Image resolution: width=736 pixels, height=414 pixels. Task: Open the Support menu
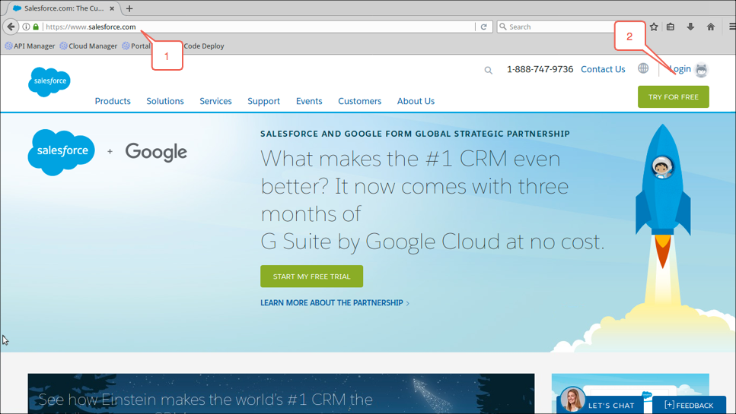pos(263,101)
